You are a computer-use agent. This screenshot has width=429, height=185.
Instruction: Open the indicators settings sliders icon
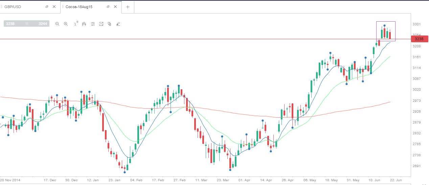click(x=93, y=24)
